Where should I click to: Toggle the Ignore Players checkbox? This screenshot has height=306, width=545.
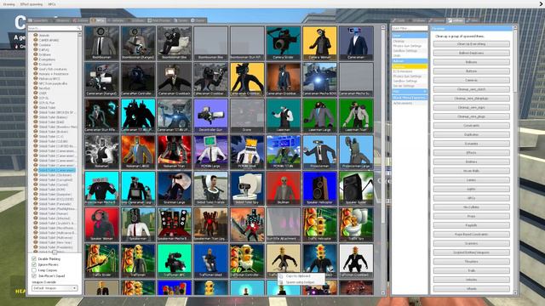coord(34,264)
